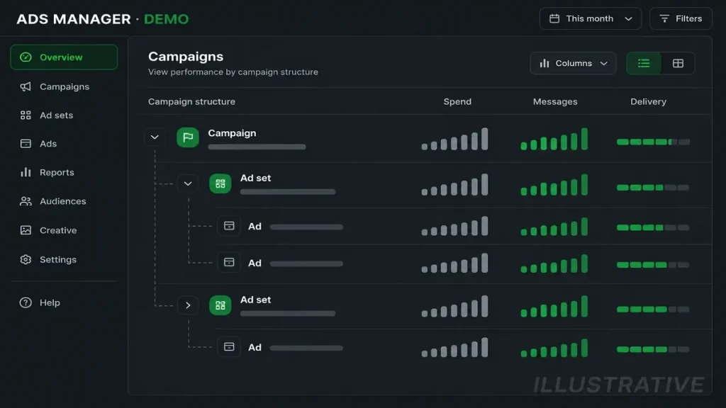Viewport: 726px width, 408px height.
Task: Click the gauge icon on the Overview item
Action: (x=26, y=57)
